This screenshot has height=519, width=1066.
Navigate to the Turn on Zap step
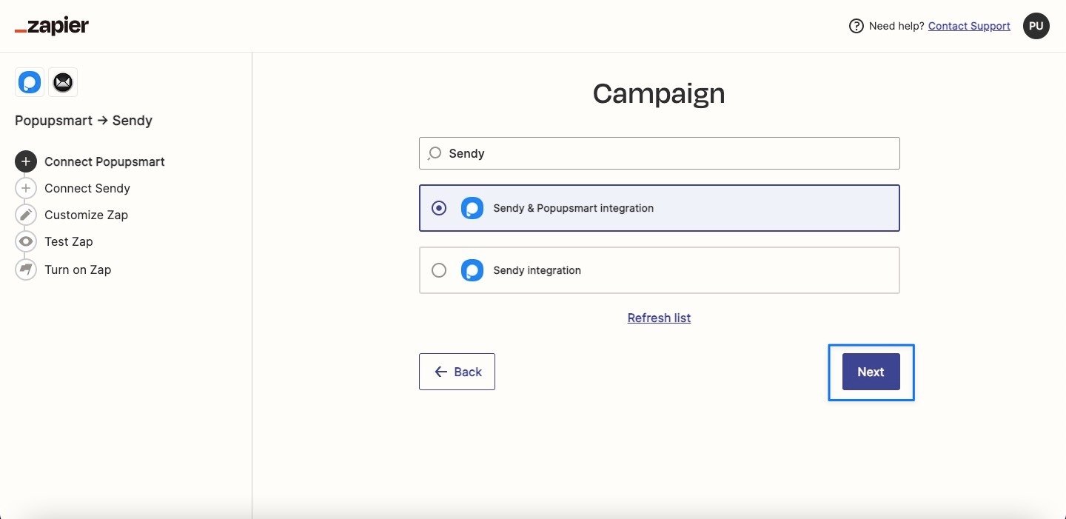pos(78,269)
